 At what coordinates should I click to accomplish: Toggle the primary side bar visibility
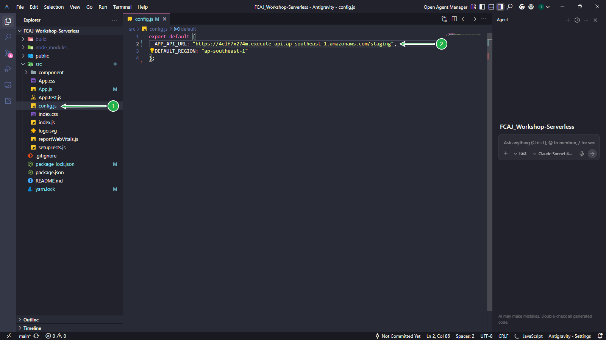pyautogui.click(x=482, y=7)
